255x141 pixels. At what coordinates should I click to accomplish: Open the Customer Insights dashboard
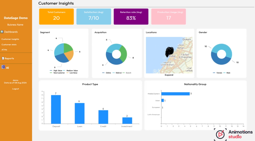pyautogui.click(x=10, y=39)
